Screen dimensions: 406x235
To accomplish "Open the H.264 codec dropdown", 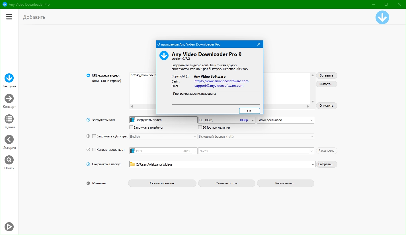I will [256, 151].
